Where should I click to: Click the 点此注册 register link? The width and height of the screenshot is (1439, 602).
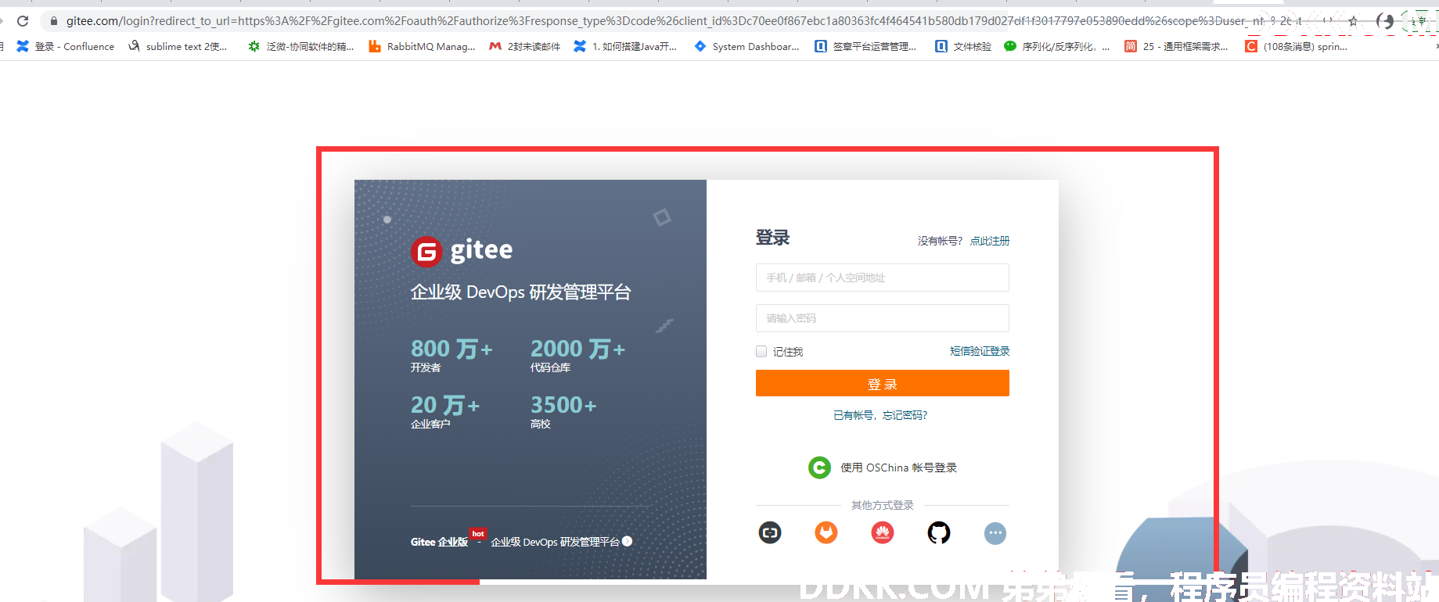pos(990,241)
